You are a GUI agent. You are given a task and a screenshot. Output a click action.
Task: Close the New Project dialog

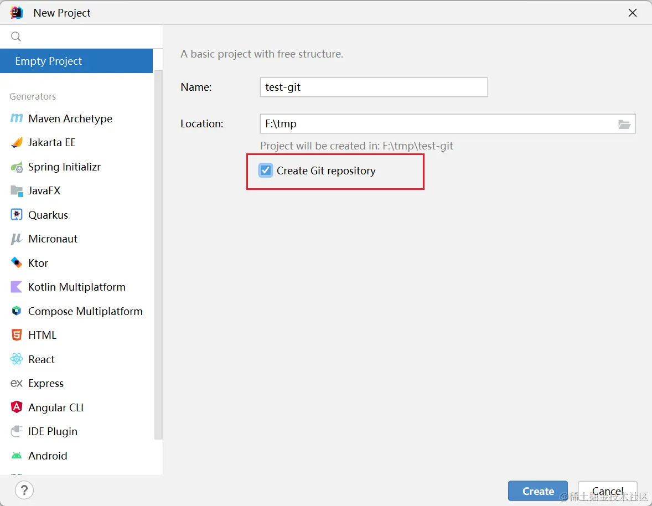633,13
